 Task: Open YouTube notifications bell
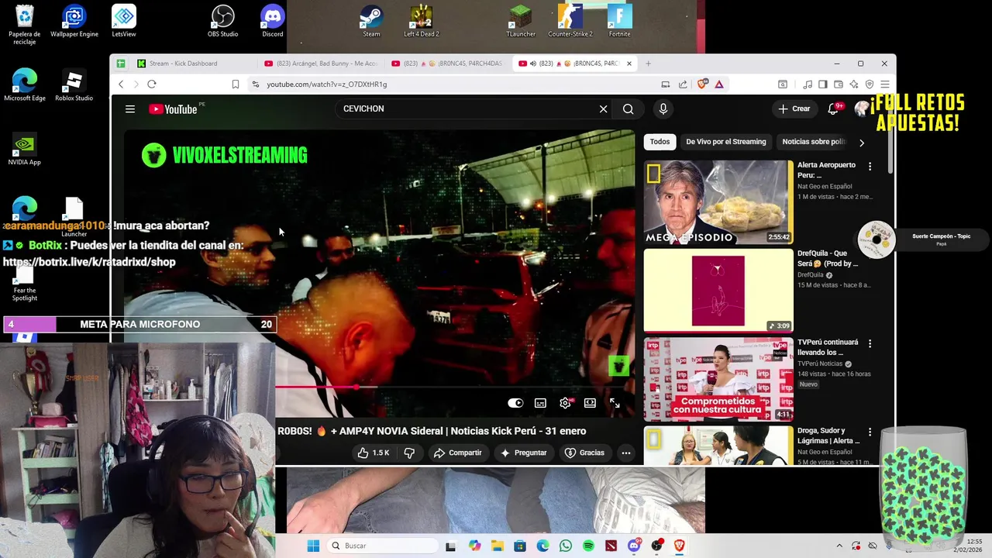[x=834, y=109]
